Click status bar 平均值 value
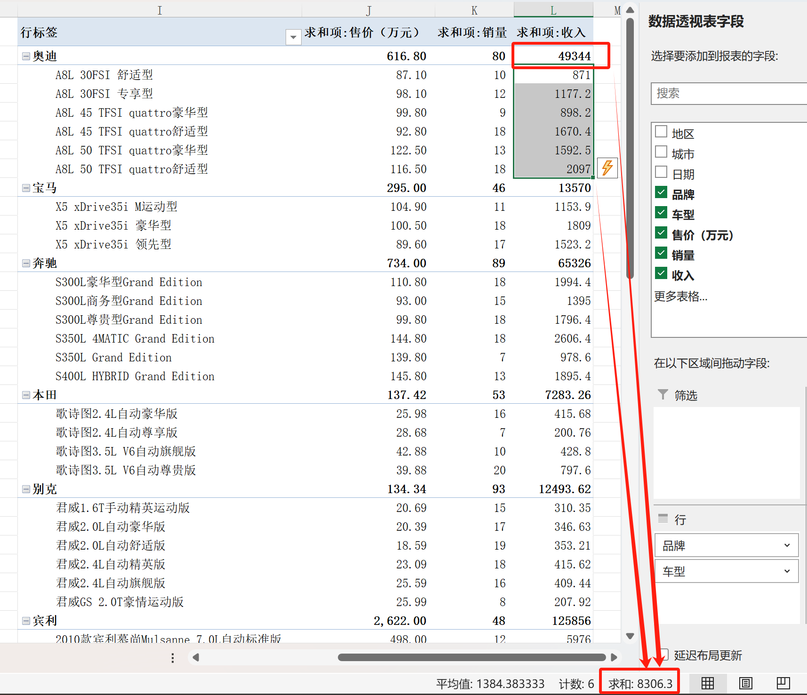Image resolution: width=807 pixels, height=695 pixels. coord(490,683)
